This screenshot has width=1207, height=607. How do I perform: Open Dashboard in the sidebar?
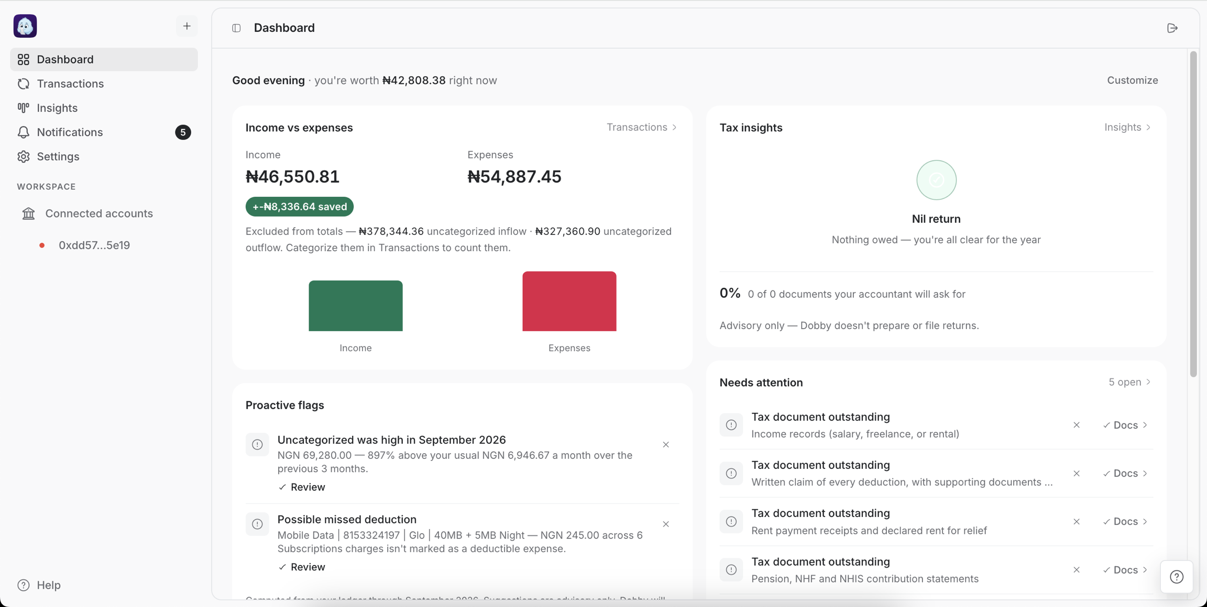104,59
